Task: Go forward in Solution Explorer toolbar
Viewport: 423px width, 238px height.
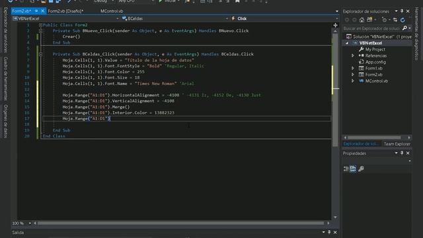Action: point(354,20)
